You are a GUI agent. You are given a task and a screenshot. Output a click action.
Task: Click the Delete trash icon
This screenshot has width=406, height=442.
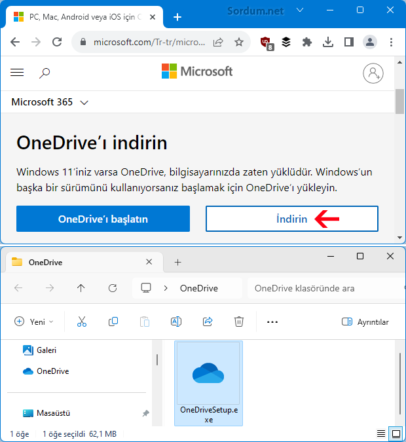(x=239, y=322)
